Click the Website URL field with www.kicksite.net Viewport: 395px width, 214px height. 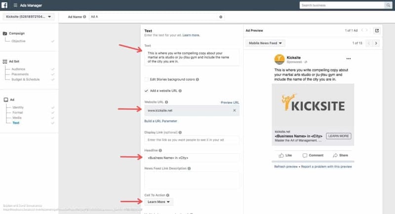[192, 110]
